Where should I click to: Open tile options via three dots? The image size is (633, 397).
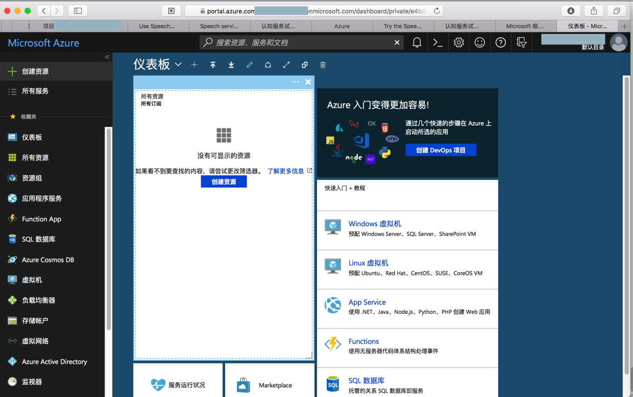pos(295,82)
